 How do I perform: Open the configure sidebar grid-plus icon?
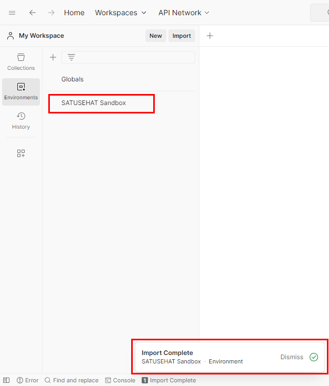pos(21,153)
